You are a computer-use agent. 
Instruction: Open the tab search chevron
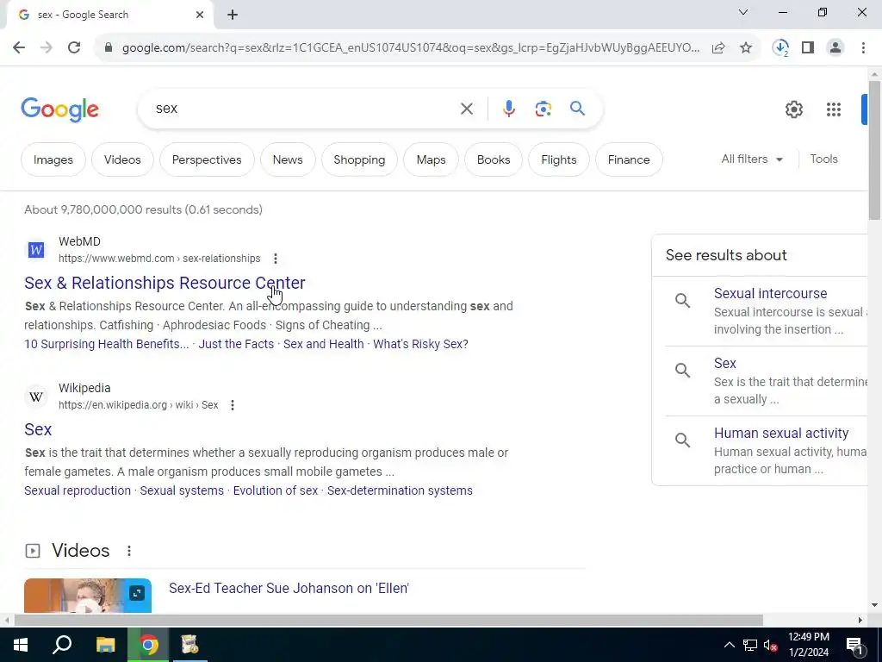(x=743, y=12)
